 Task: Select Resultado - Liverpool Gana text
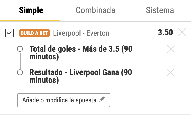click(x=81, y=76)
